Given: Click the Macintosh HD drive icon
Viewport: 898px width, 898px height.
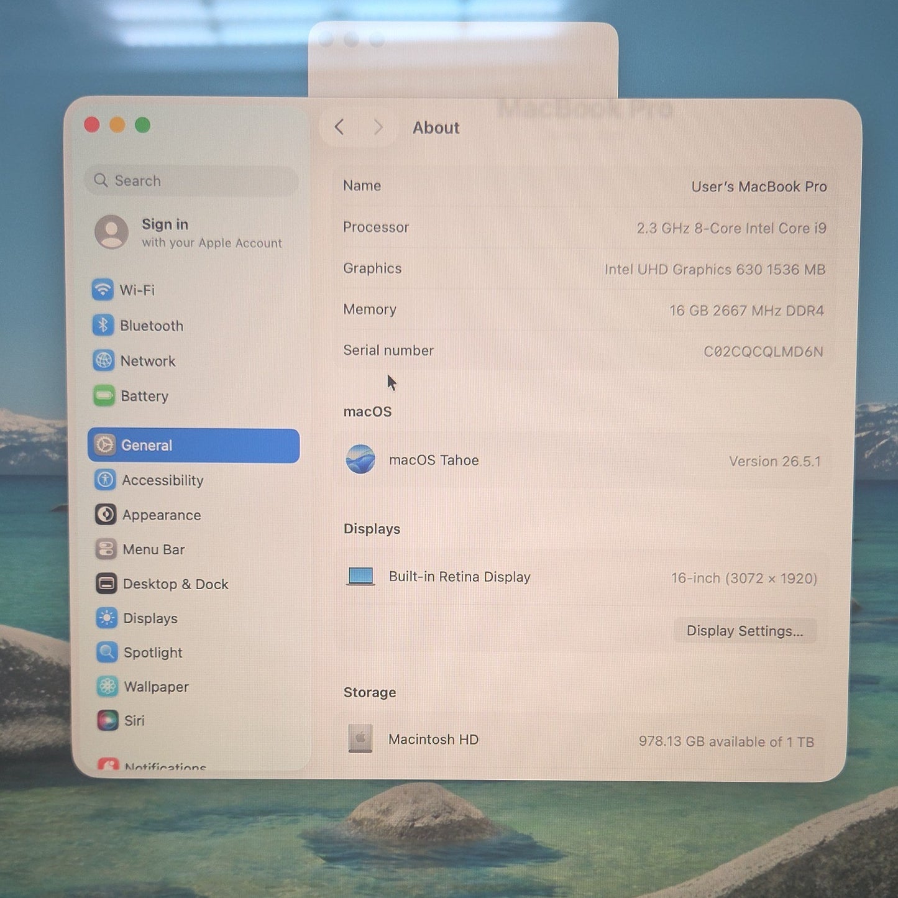Looking at the screenshot, I should tap(360, 739).
